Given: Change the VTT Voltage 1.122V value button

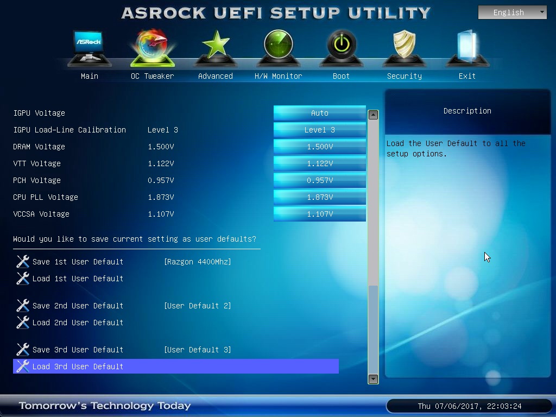Looking at the screenshot, I should click(x=319, y=163).
